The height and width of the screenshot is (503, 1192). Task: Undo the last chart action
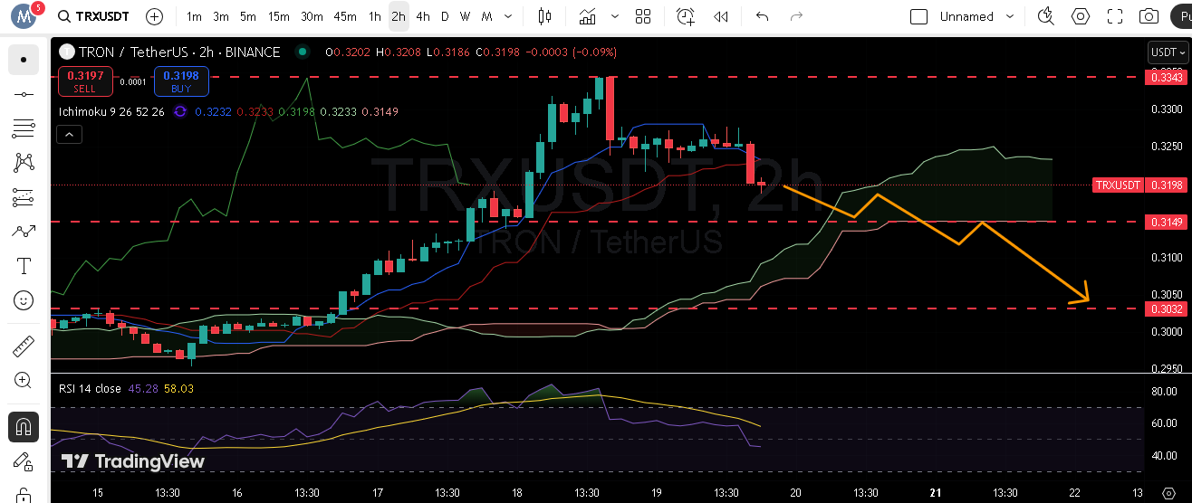tap(762, 16)
